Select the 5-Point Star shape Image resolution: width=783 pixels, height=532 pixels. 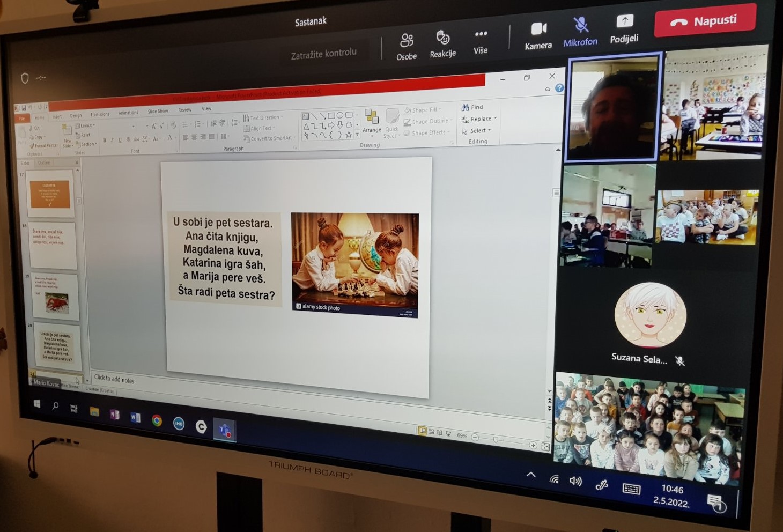[349, 135]
